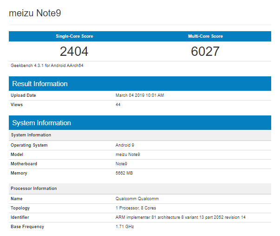
Task: Select the Operating System value Android 9
Action: 125,145
